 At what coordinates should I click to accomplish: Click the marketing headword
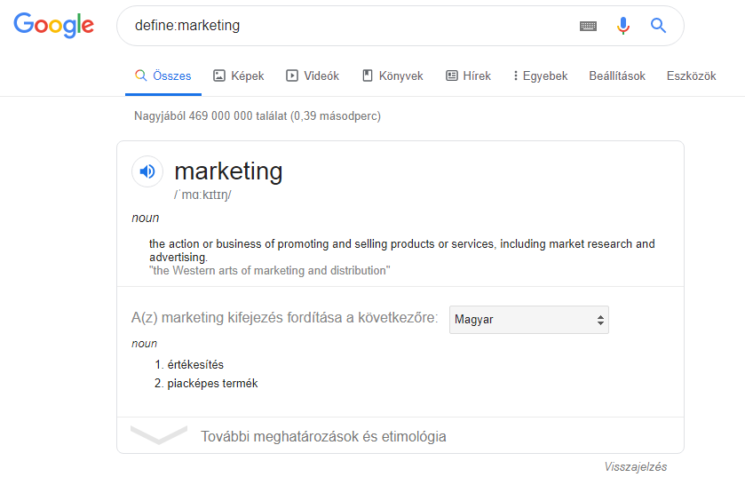point(228,171)
